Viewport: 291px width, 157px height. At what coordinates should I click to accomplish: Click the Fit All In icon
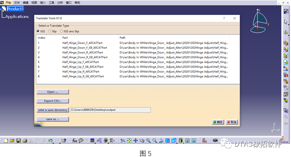coord(129,141)
